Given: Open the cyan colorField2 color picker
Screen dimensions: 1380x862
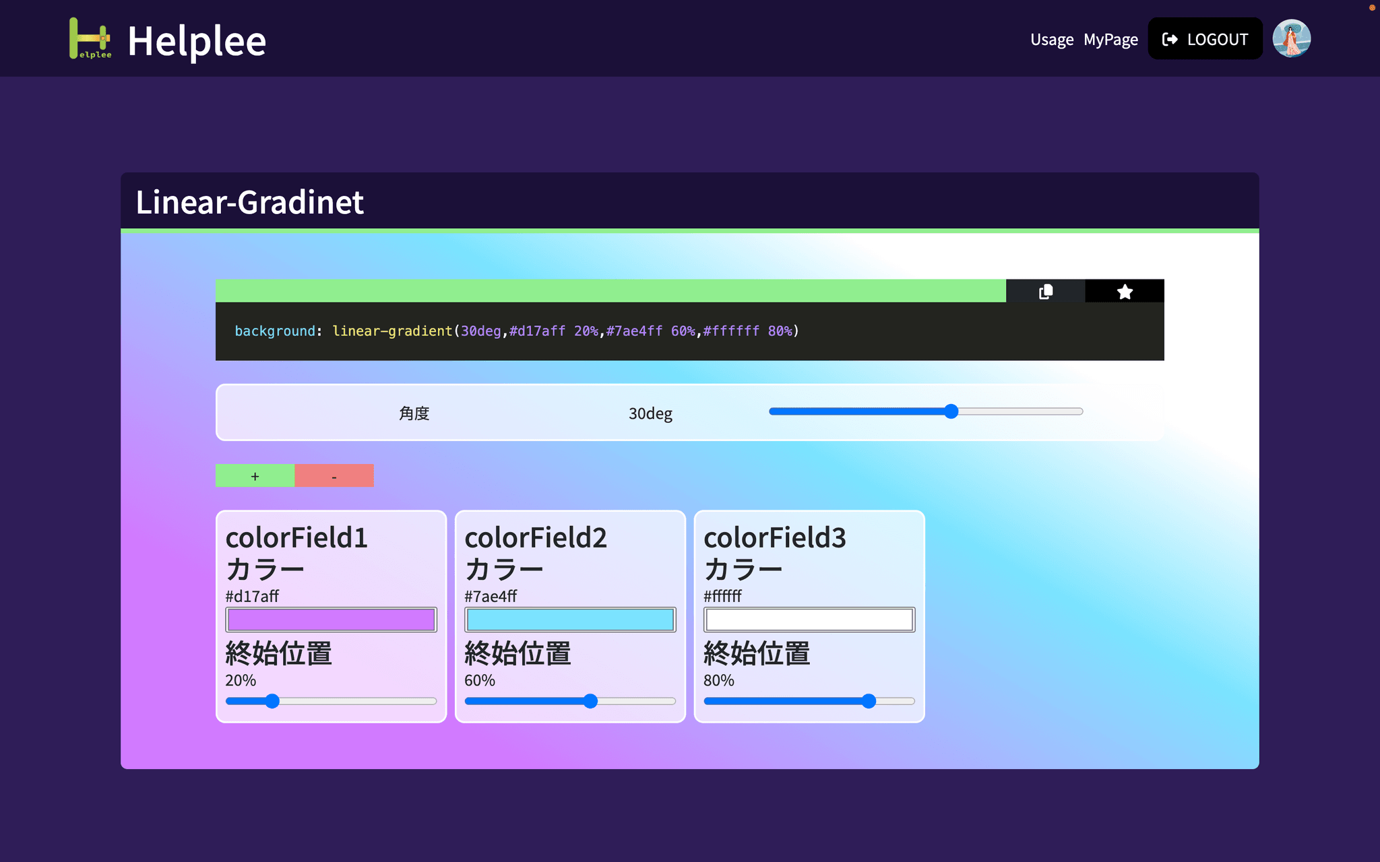Looking at the screenshot, I should pos(569,619).
